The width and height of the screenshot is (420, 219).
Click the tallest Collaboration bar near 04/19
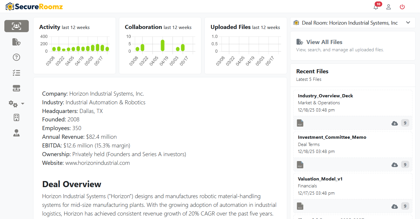pyautogui.click(x=162, y=45)
